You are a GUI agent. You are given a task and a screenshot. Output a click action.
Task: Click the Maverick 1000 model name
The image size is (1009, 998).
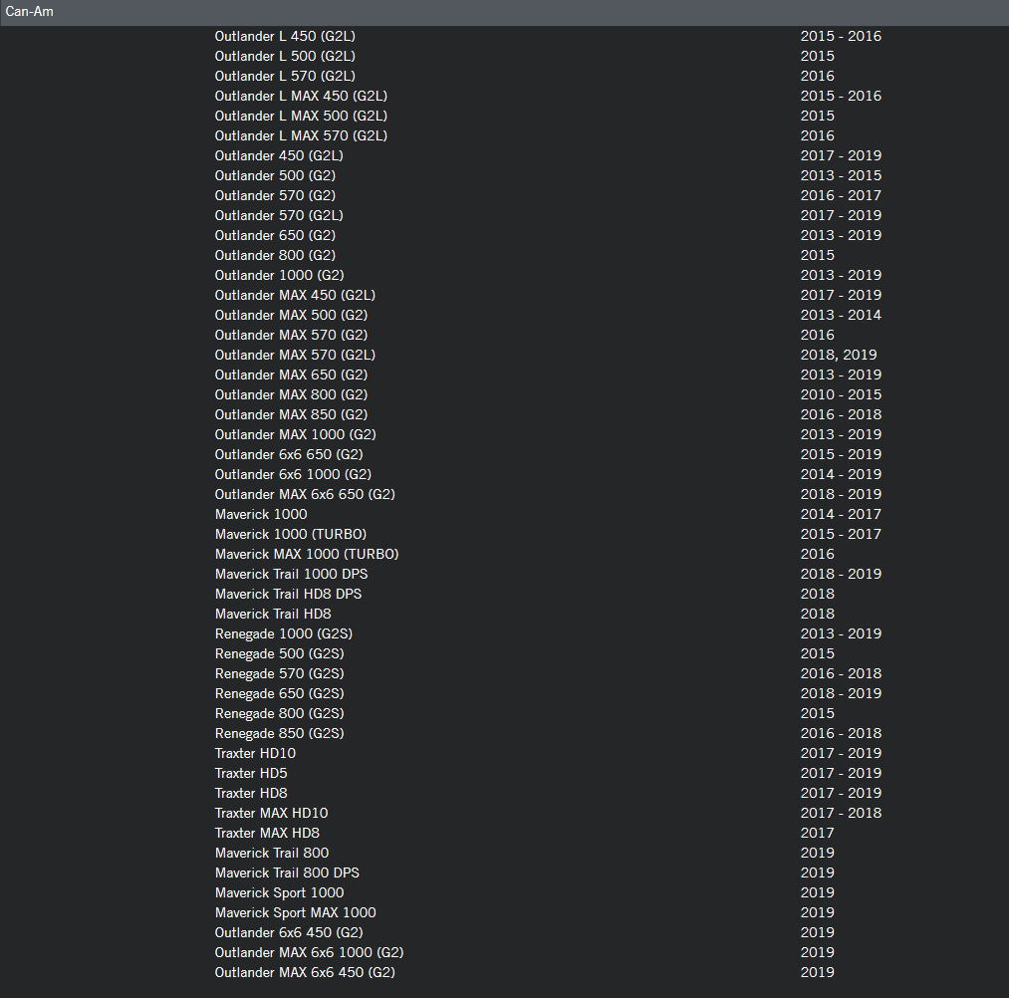(x=261, y=515)
